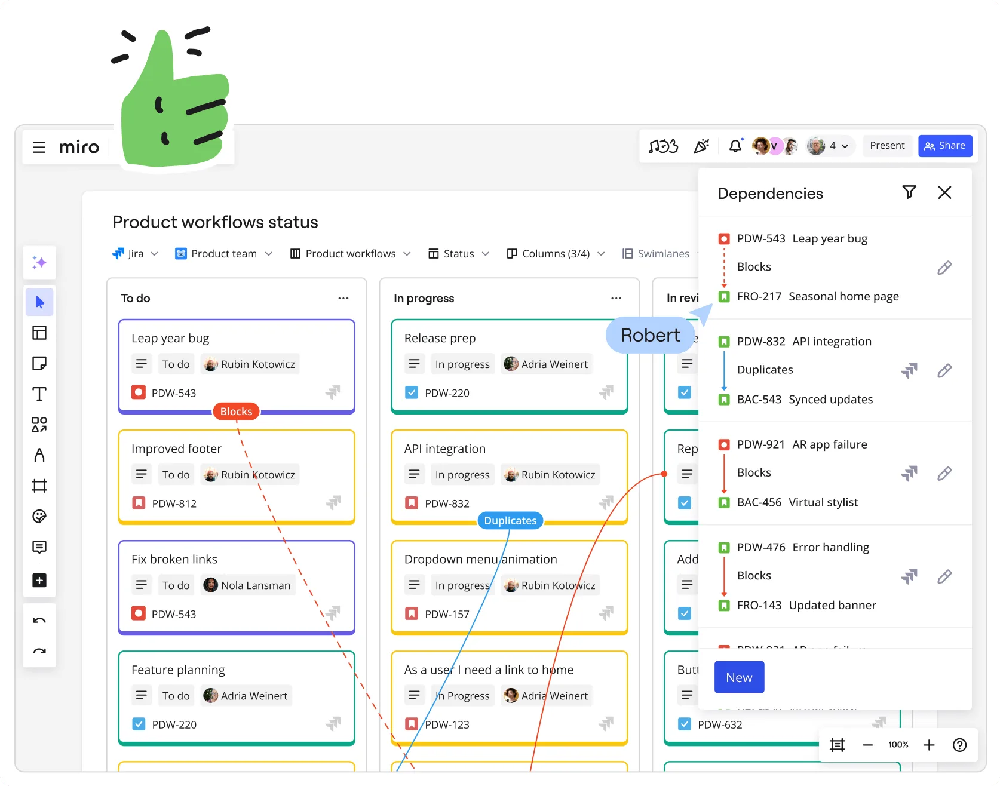This screenshot has height=786, width=1000.
Task: Filter dependencies with the funnel icon
Action: tap(909, 192)
